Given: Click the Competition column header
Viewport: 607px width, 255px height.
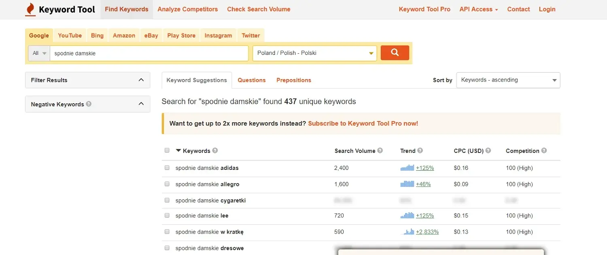Looking at the screenshot, I should coord(522,150).
